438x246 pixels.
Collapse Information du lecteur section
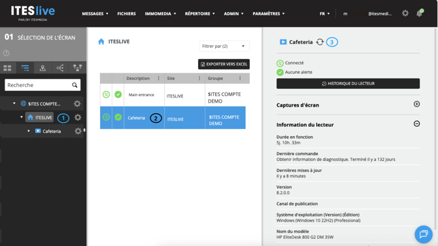(x=416, y=124)
